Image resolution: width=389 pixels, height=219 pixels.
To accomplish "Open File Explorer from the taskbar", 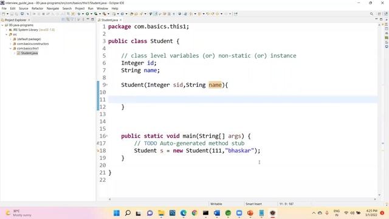I will point(161,213).
